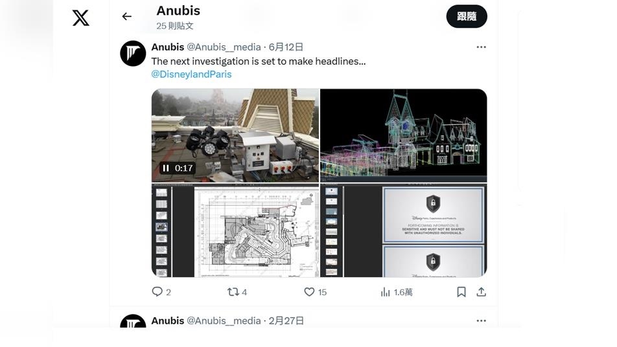Open the @Anubis__media handle on first tweet
The image size is (617, 347).
point(224,47)
